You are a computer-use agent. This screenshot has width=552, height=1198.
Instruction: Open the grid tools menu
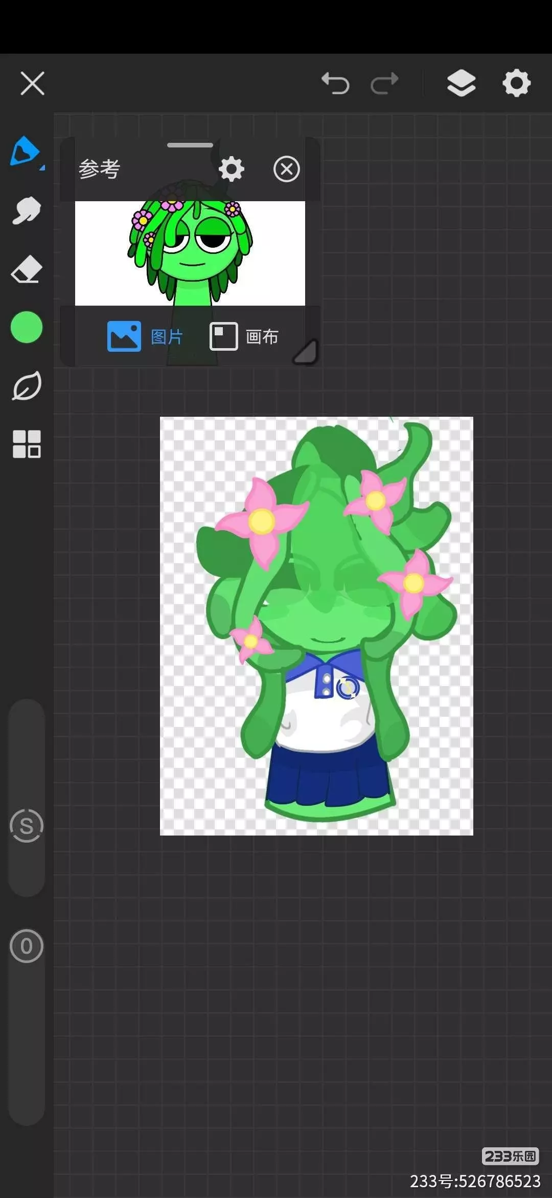point(27,443)
